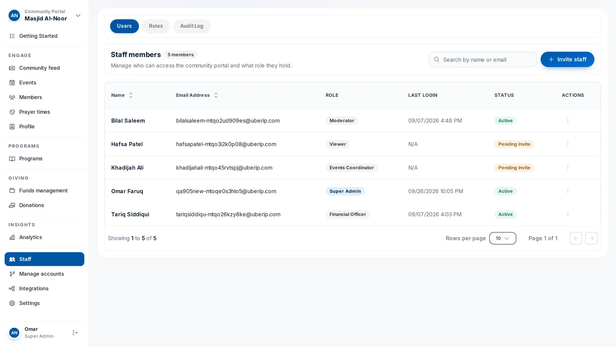The height and width of the screenshot is (347, 616).
Task: Open actions menu for Bilal Saleem
Action: tap(567, 121)
